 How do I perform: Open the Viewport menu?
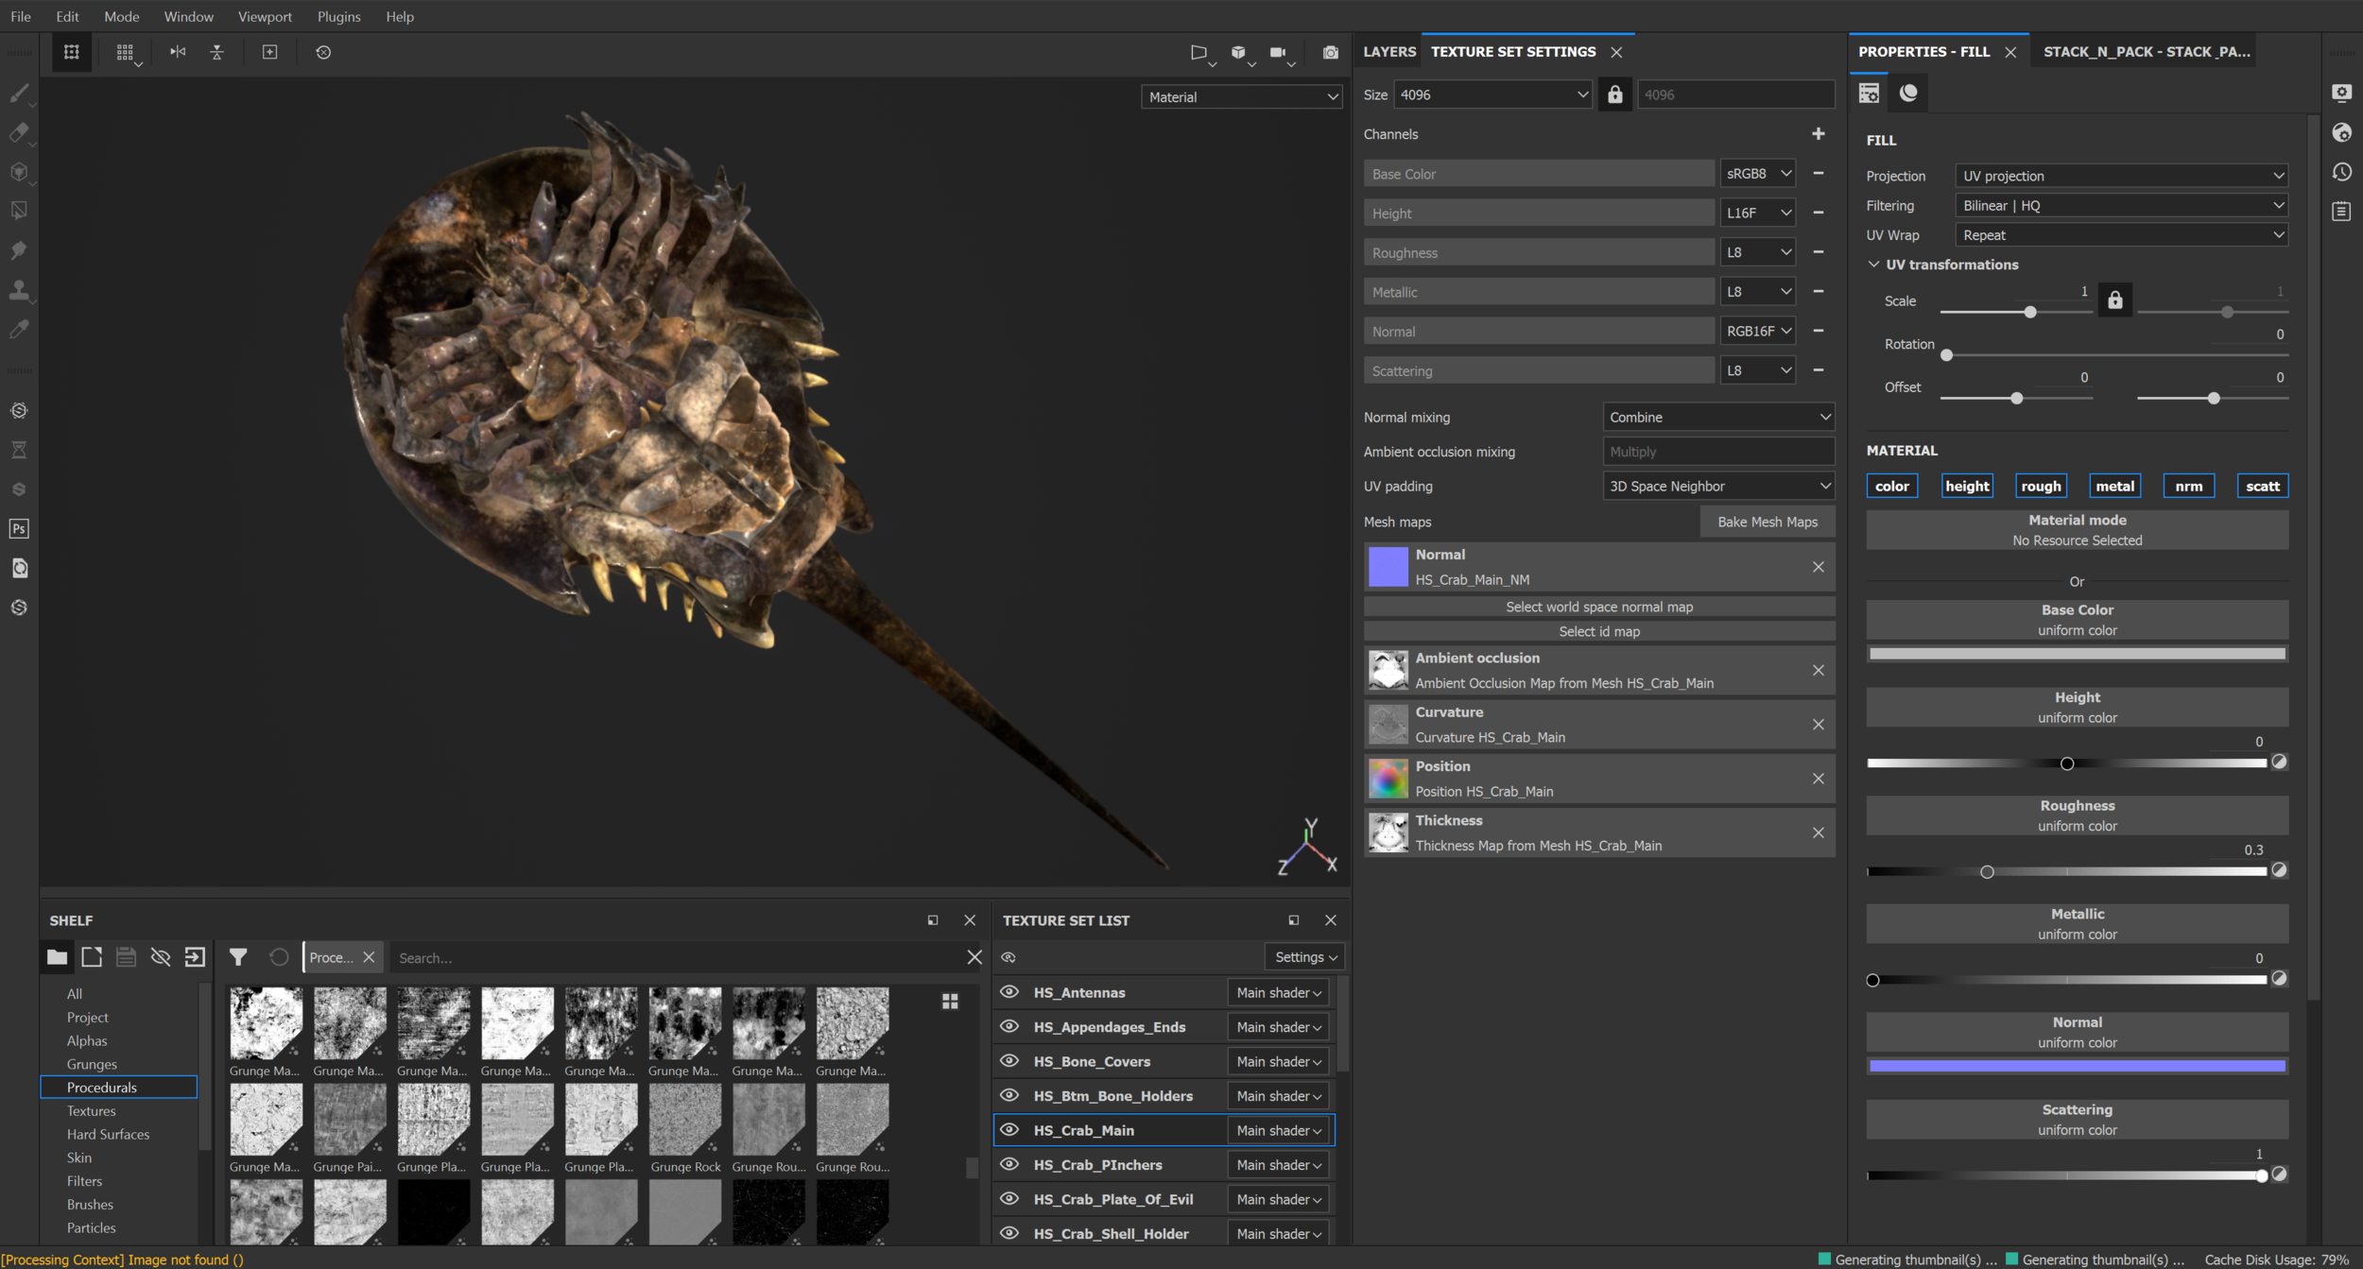[265, 16]
